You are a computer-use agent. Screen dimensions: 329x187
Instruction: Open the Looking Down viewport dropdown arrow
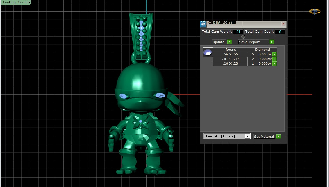pyautogui.click(x=29, y=2)
